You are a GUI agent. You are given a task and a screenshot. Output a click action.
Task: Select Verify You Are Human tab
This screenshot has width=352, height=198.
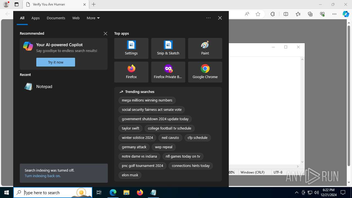pos(56,4)
